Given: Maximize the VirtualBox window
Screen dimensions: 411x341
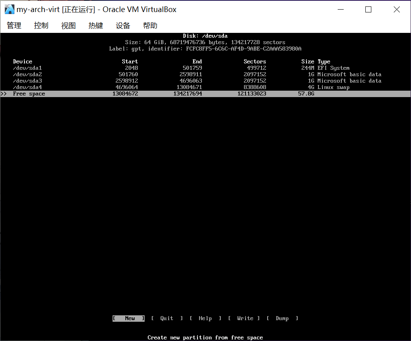Looking at the screenshot, I should (368, 10).
